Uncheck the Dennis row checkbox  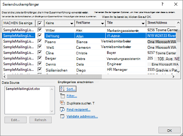[40, 64]
